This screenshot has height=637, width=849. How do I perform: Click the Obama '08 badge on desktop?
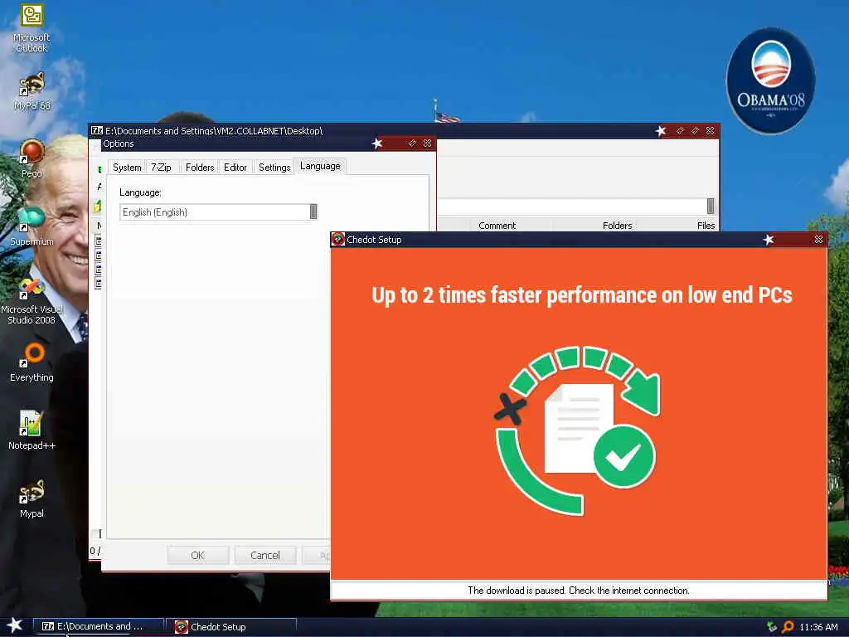pyautogui.click(x=770, y=80)
